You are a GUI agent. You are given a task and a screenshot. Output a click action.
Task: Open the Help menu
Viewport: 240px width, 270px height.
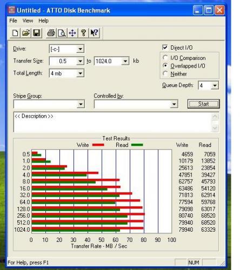click(x=43, y=21)
